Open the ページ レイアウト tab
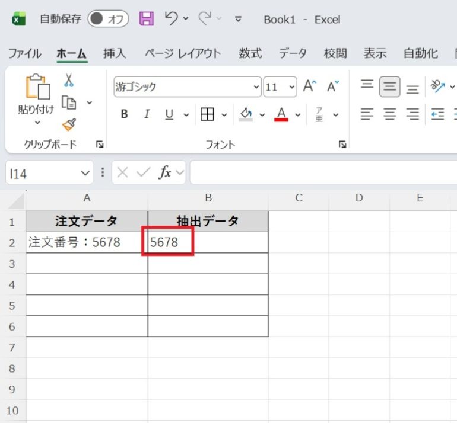Image resolution: width=457 pixels, height=423 pixels. [x=183, y=53]
